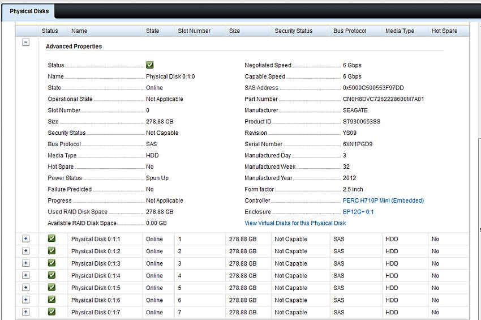Open the BP12G+ 0:1 enclosure link
Screen dimensions: 481x320
coord(358,212)
